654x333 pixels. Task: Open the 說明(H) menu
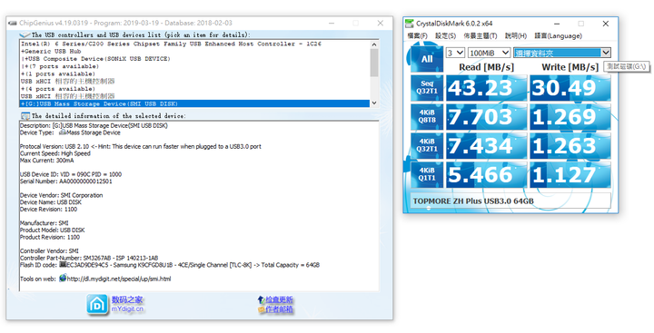[x=516, y=36]
